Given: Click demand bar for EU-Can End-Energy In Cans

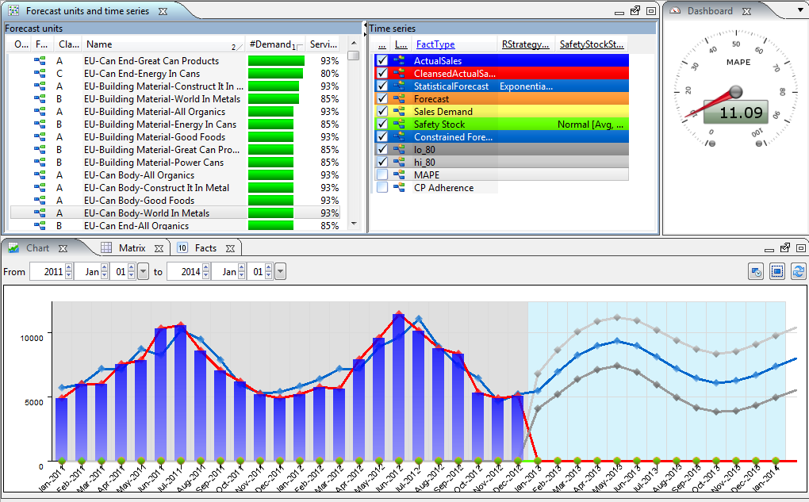Looking at the screenshot, I should tap(275, 74).
